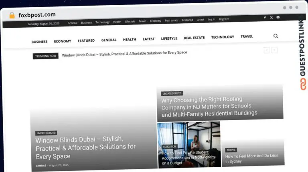Go to Travel in main navigation
Viewport: 308px width, 172px height.
(x=247, y=36)
